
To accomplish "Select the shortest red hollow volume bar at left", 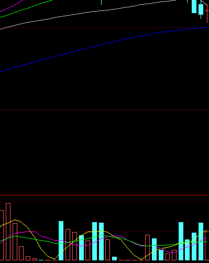I will coord(35,259).
